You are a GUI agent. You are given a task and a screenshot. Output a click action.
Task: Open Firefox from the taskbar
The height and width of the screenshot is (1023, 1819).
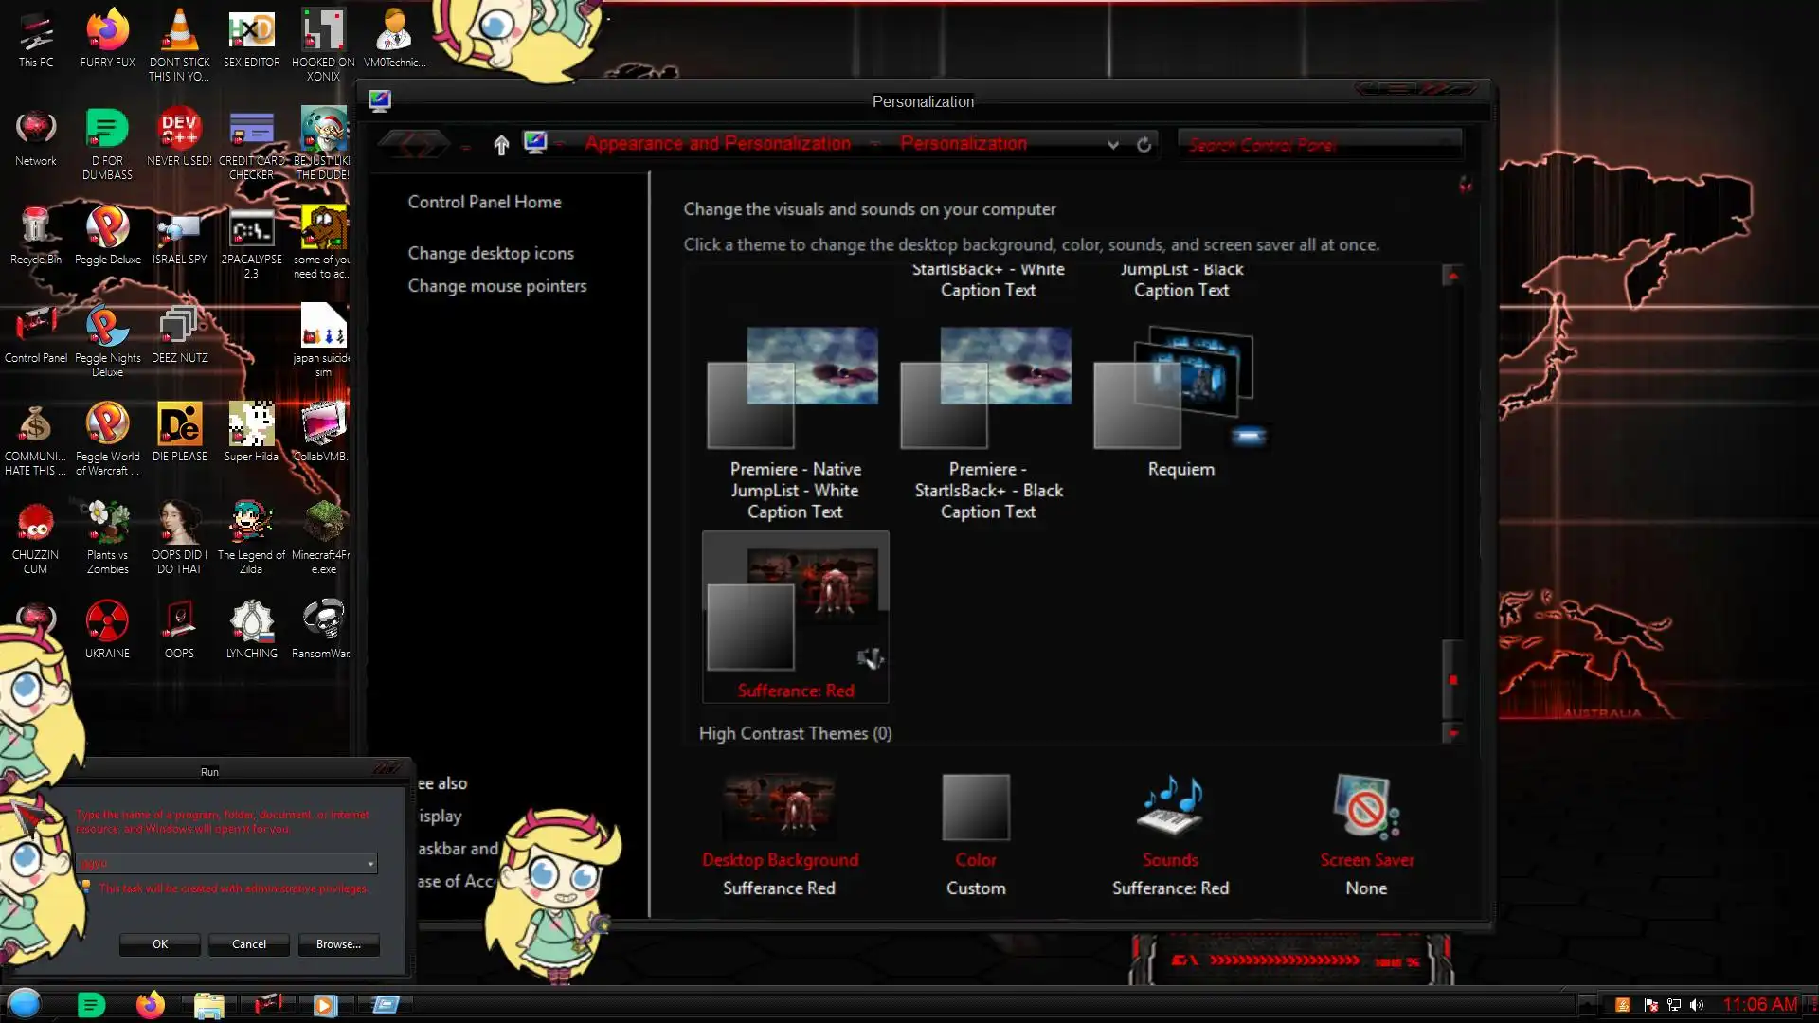[x=150, y=1004]
